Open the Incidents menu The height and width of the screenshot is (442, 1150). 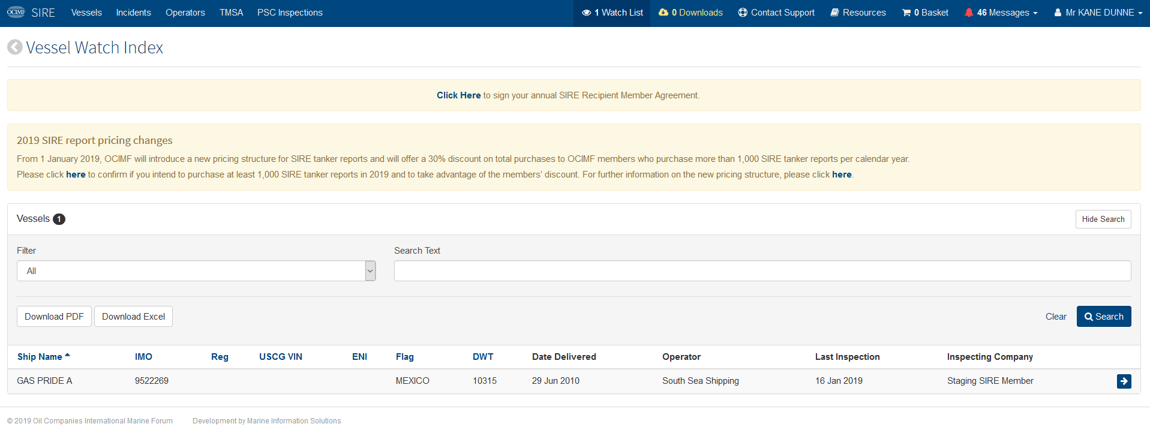coord(133,13)
